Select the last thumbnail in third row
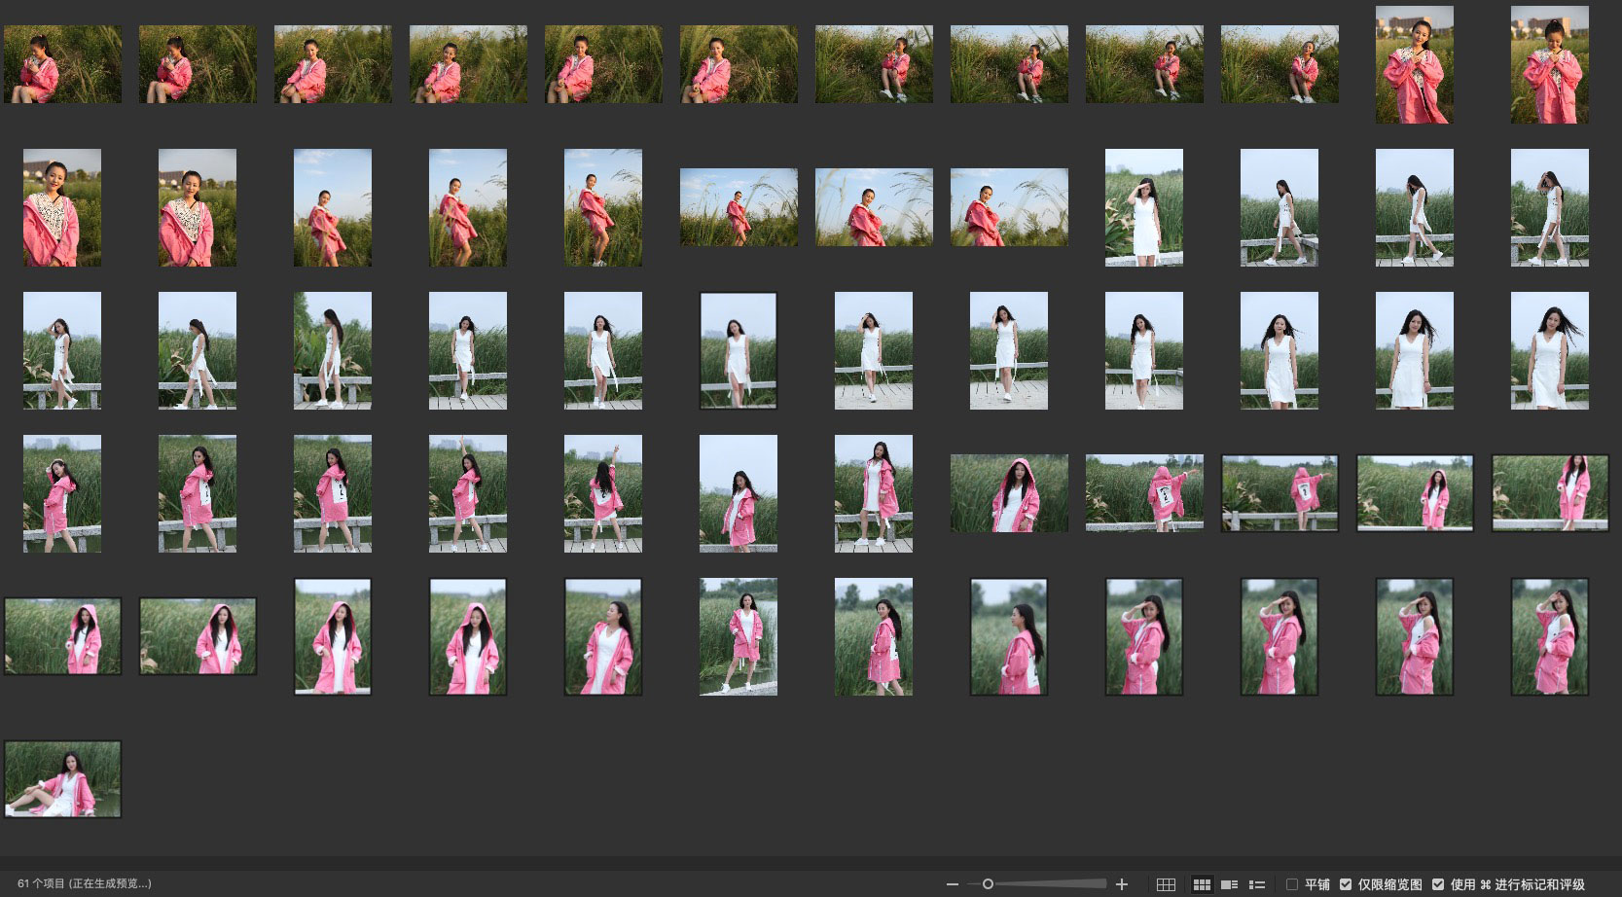This screenshot has width=1622, height=897. click(1549, 350)
